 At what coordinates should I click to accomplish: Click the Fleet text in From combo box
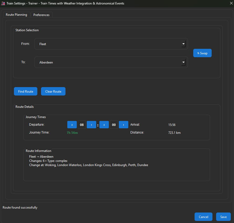coord(43,44)
